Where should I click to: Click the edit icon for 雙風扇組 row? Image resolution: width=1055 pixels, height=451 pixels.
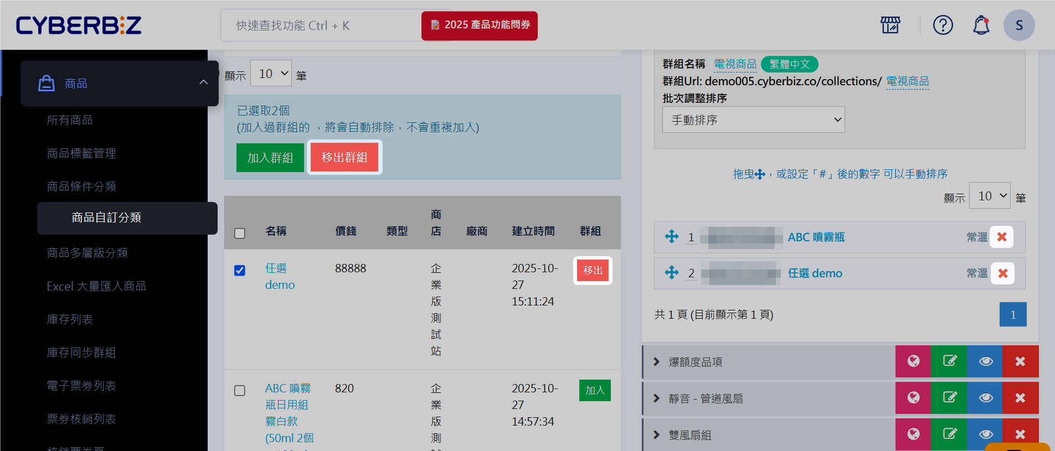coord(949,434)
